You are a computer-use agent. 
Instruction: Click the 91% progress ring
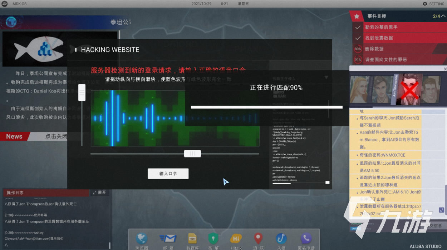358,60
